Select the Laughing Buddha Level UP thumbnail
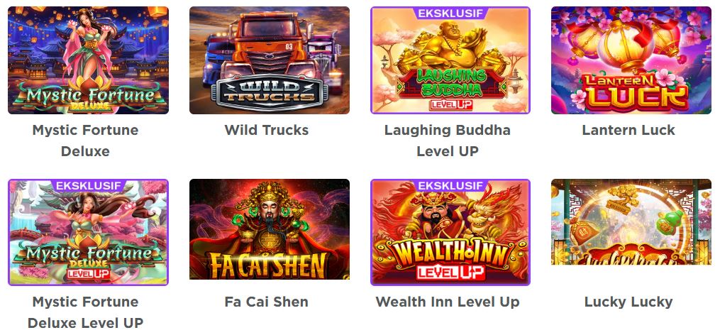This screenshot has height=335, width=720. [450, 60]
